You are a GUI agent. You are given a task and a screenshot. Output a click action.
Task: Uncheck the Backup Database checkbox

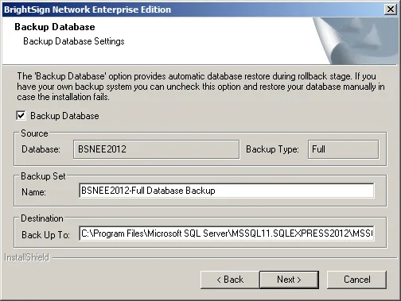click(x=21, y=116)
